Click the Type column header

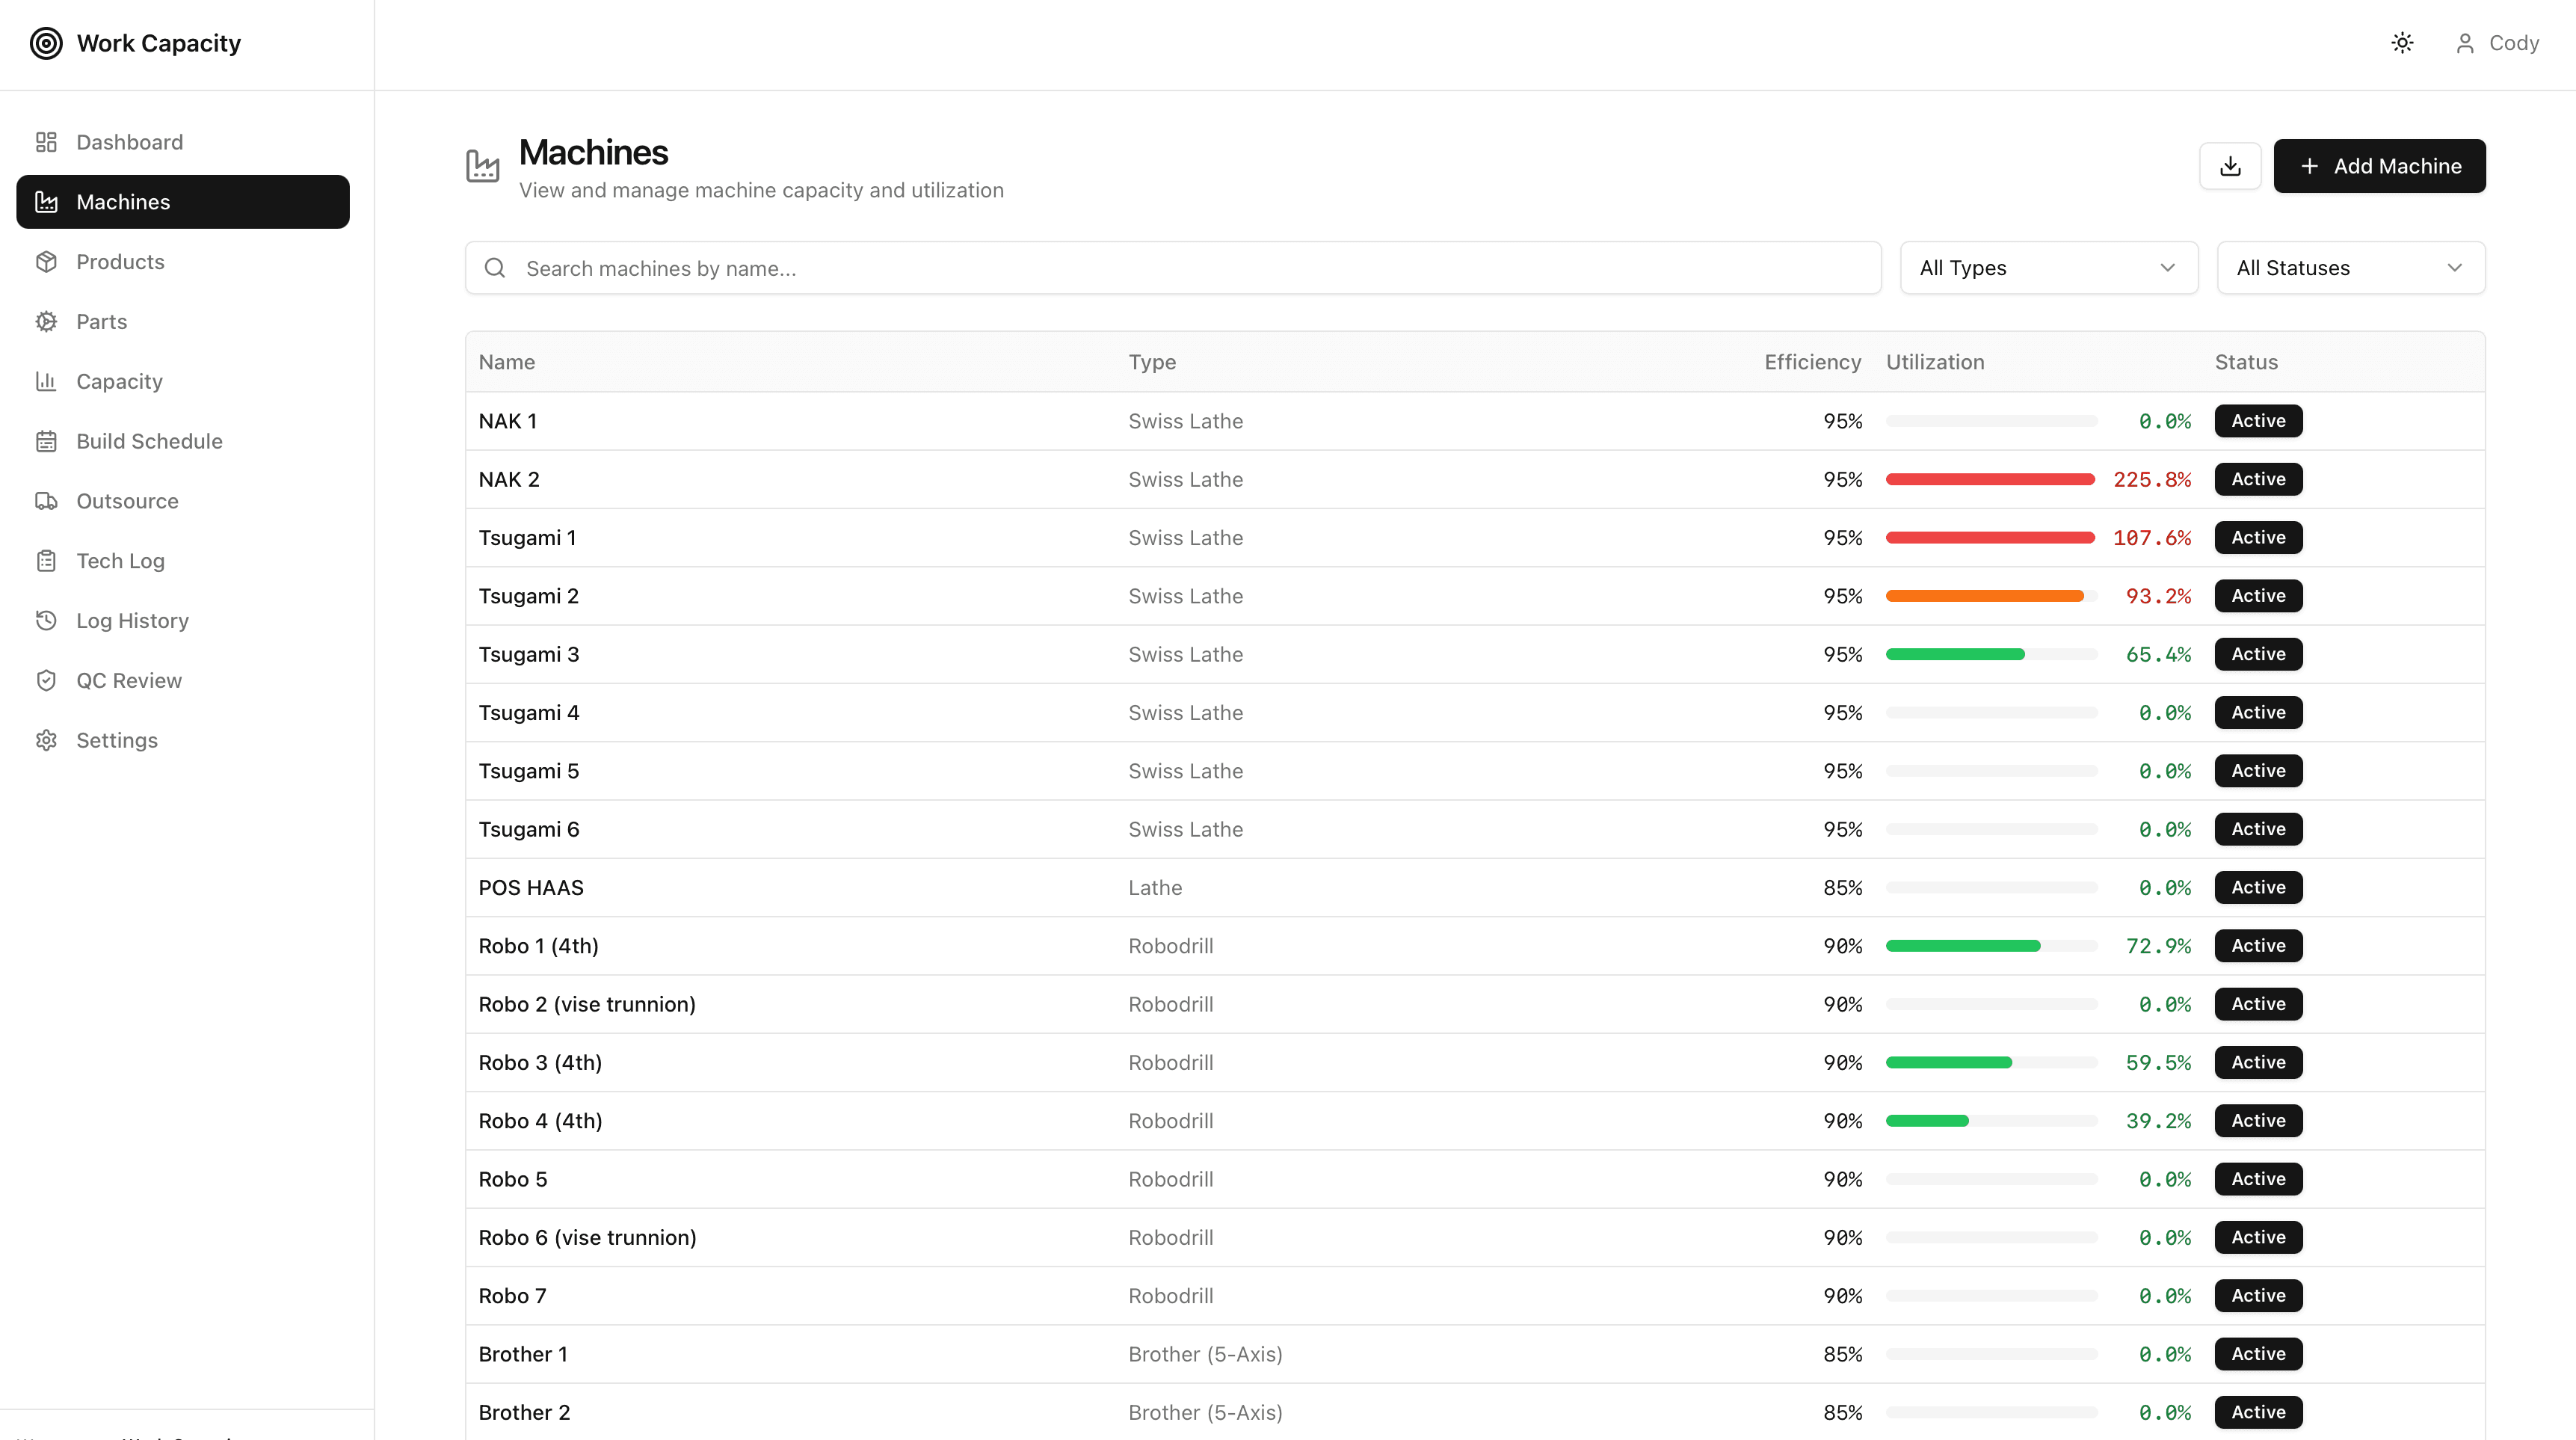[x=1152, y=362]
